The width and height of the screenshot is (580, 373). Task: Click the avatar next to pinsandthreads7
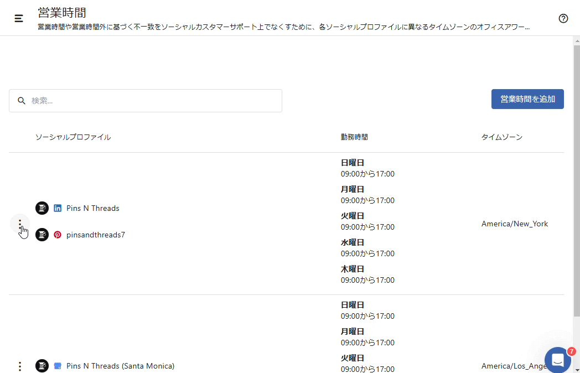(x=42, y=235)
